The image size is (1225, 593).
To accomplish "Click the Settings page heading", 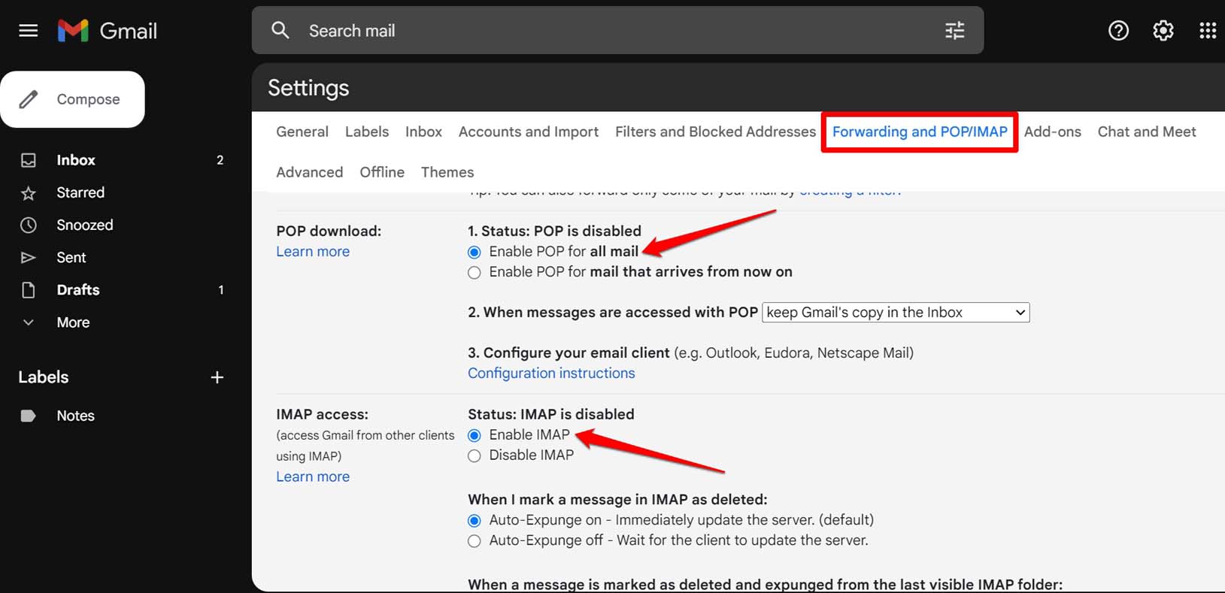I will coord(308,88).
